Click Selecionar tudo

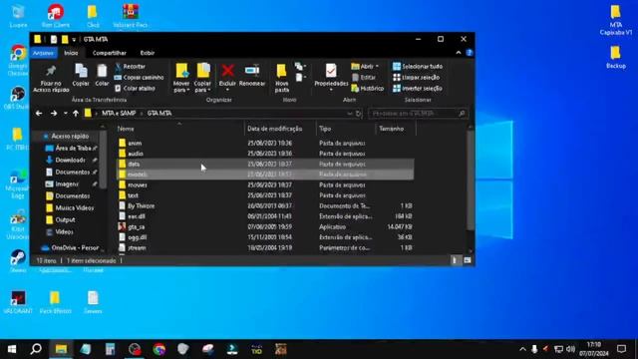point(418,67)
